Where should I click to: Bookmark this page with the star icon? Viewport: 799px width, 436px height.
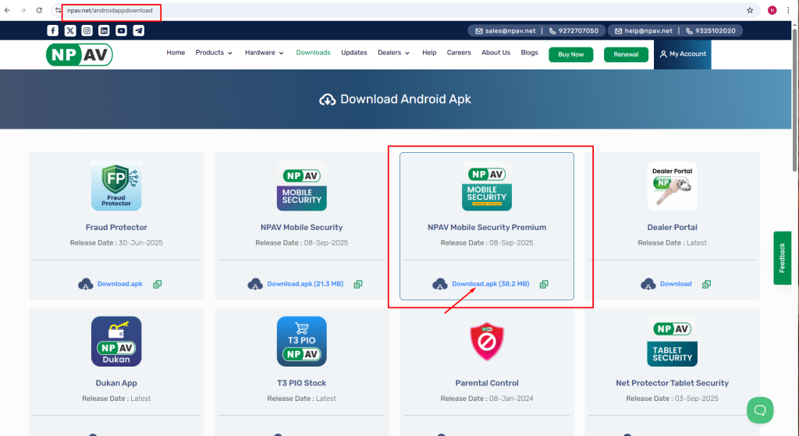[750, 10]
